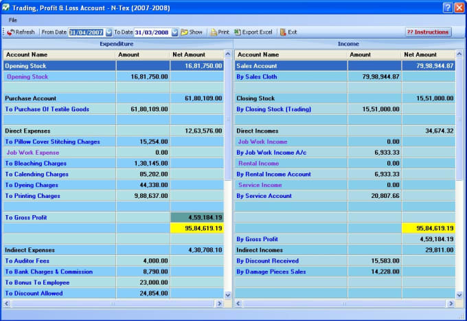Select By Discount Received row
Viewport: 467px width, 321px height.
coord(345,261)
